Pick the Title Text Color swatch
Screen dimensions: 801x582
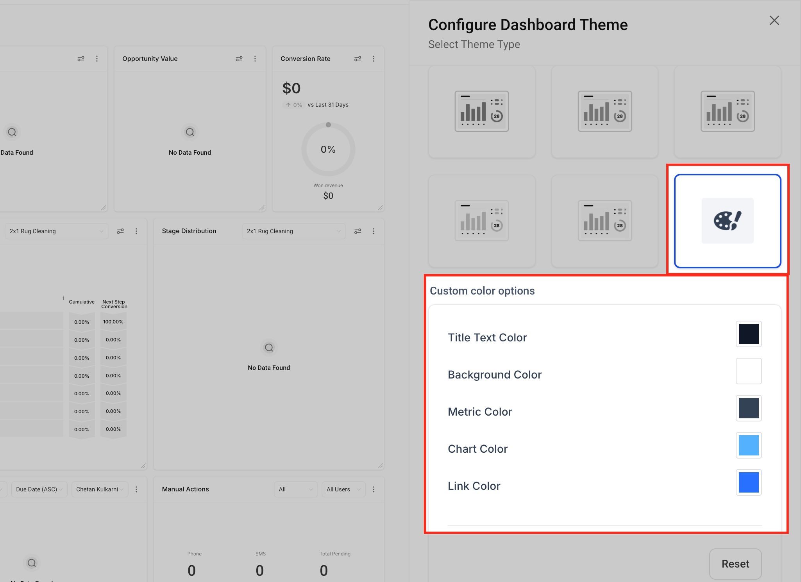(x=748, y=334)
